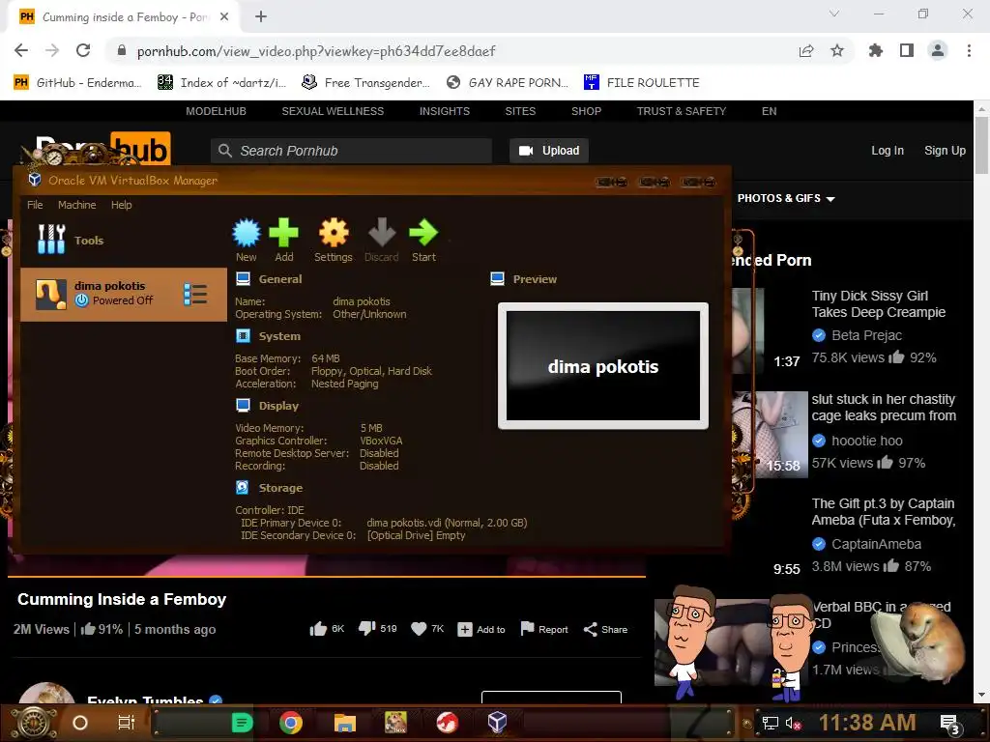Go back with Chrome's back arrow
The width and height of the screenshot is (990, 742).
pyautogui.click(x=21, y=50)
